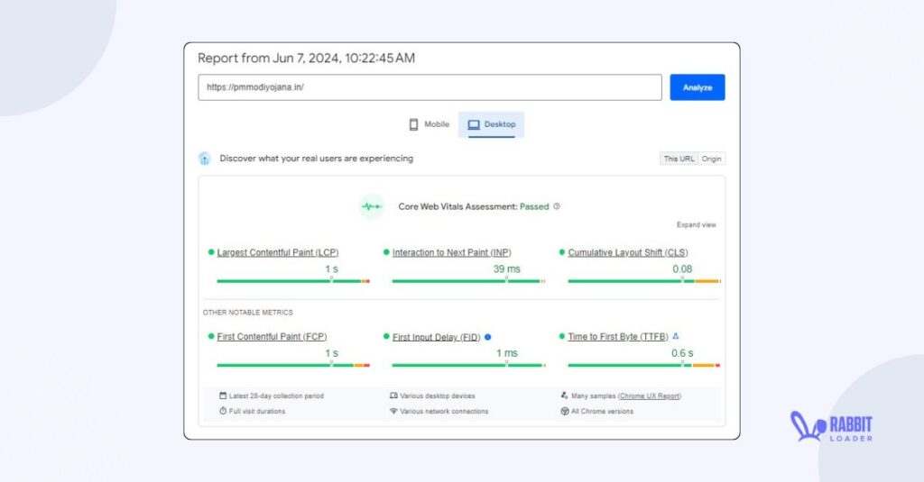Click the devices icon by Various desktop devices
This screenshot has width=924, height=482.
[393, 396]
